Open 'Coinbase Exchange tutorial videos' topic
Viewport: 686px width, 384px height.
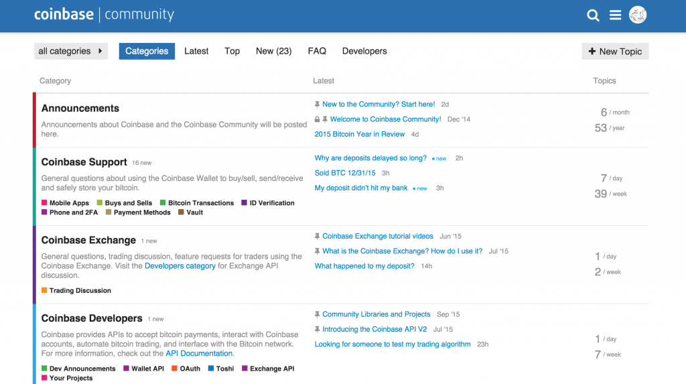(x=378, y=236)
